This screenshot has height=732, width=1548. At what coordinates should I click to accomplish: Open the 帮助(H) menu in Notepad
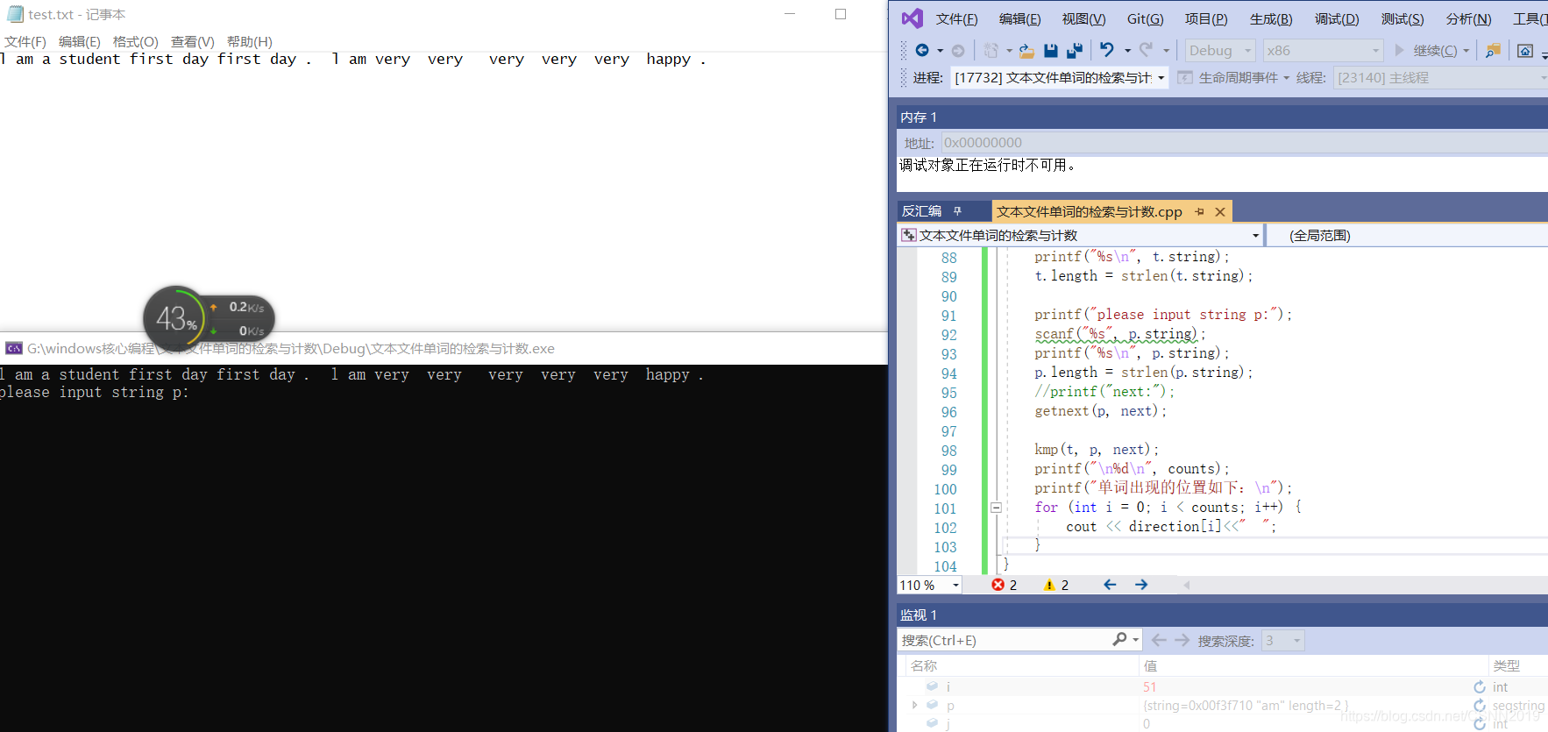[250, 41]
